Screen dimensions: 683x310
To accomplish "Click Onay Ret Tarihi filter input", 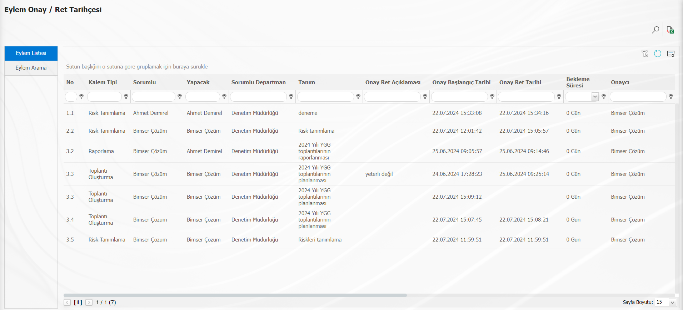I will [x=527, y=97].
